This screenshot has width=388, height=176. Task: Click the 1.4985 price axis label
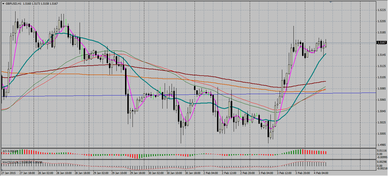click(382, 145)
